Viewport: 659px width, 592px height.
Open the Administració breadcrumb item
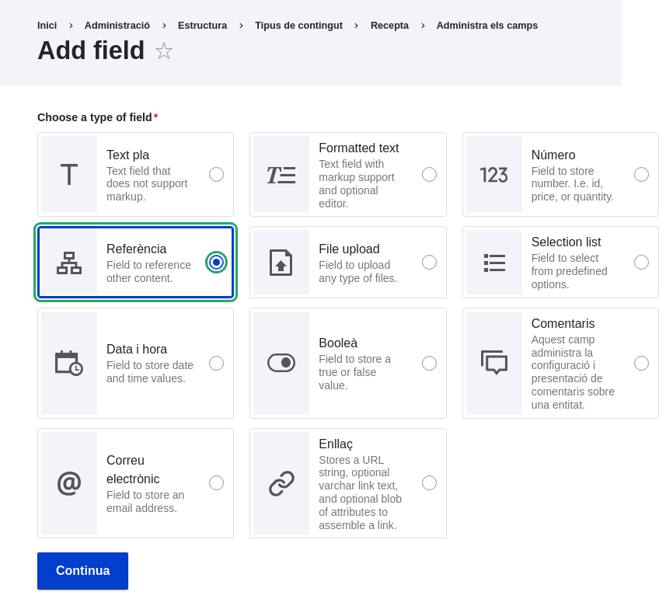[117, 25]
